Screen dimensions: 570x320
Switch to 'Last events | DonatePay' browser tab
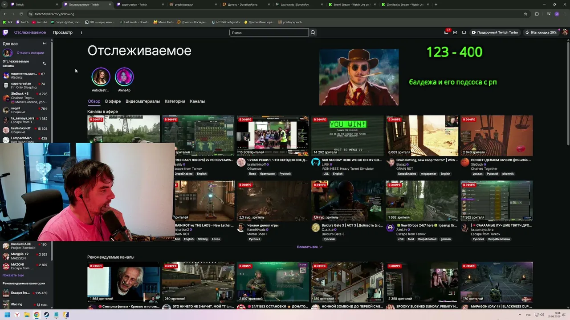tap(299, 4)
